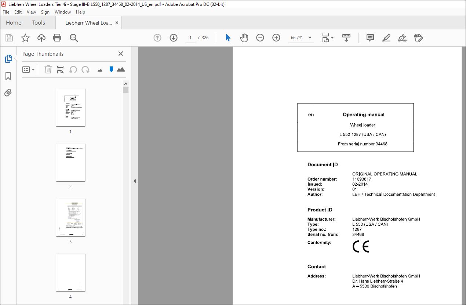Viewport: 466px width, 305px height.
Task: Click order number '11693817' text
Action: [x=361, y=179]
